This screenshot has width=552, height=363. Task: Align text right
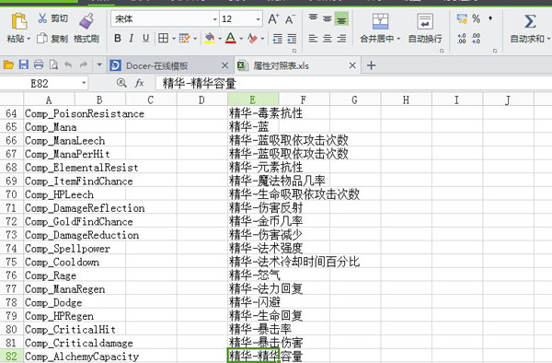click(341, 39)
